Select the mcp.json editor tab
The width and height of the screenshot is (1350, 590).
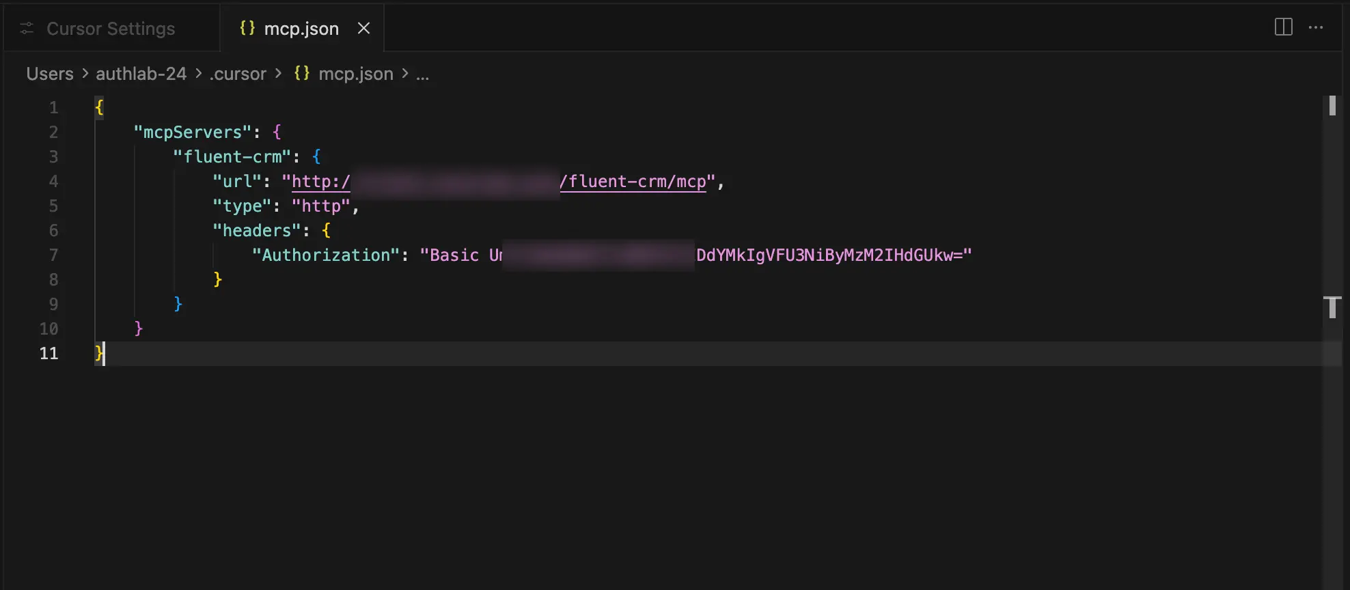pos(301,29)
